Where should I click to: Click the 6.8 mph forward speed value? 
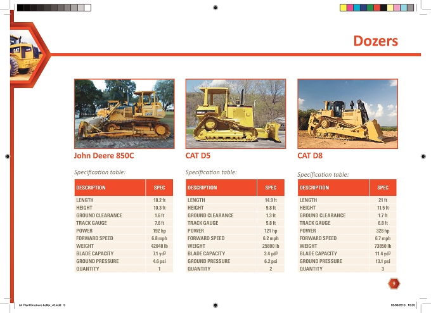click(x=160, y=238)
